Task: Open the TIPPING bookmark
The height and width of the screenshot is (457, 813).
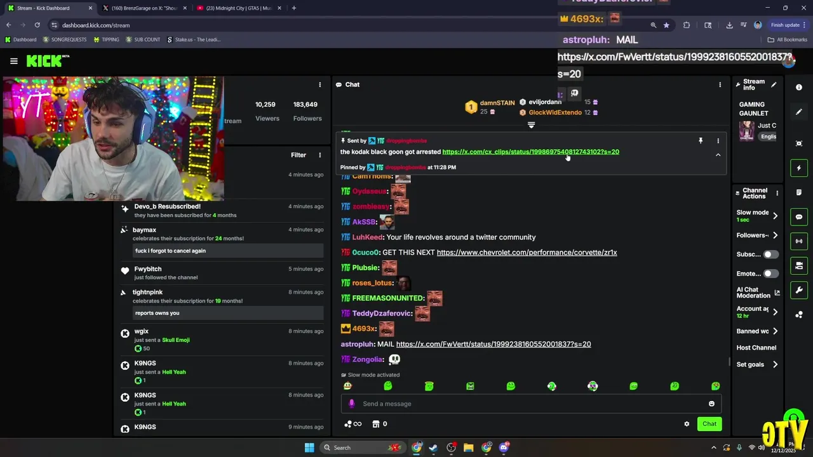Action: pos(106,39)
